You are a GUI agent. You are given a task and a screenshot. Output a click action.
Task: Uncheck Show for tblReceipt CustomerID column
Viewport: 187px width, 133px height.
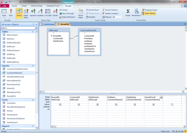(x=79, y=104)
